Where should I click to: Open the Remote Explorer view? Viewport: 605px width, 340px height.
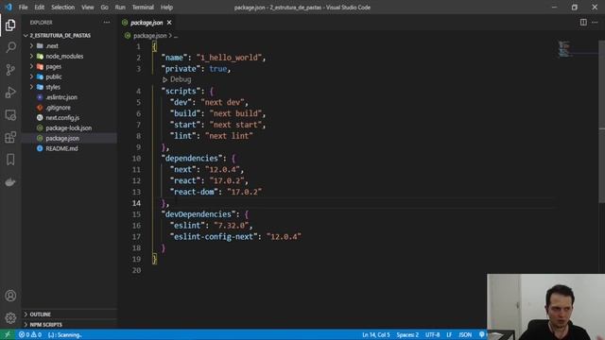[10, 115]
